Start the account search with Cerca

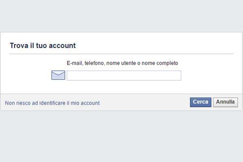tap(200, 102)
